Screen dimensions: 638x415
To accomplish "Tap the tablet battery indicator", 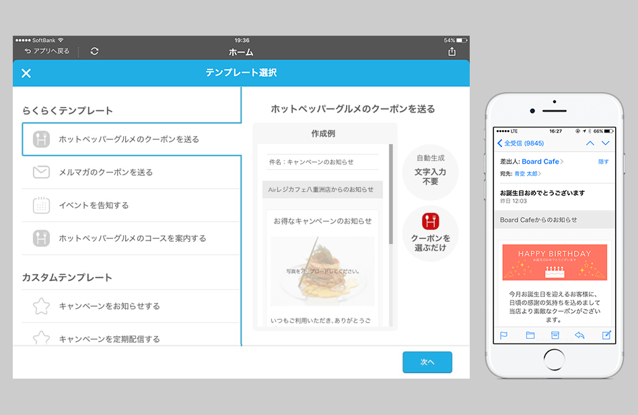I will (462, 40).
